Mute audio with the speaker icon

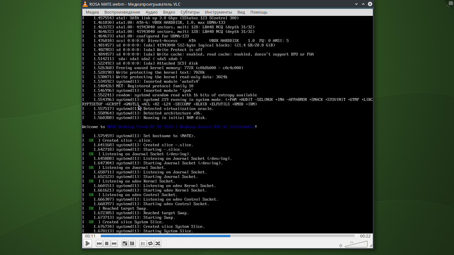tap(341, 246)
